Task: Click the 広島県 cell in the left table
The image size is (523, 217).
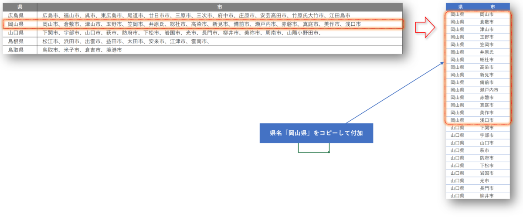Action: 20,15
